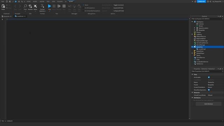Select ServerScriptService in Explorer
The height and width of the screenshot is (126, 224).
tap(202, 43)
